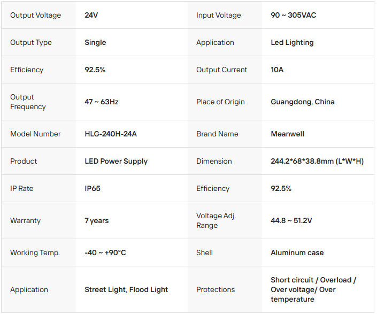The width and height of the screenshot is (377, 314).
Task: Select the LED Power Supply value
Action: pyautogui.click(x=116, y=161)
